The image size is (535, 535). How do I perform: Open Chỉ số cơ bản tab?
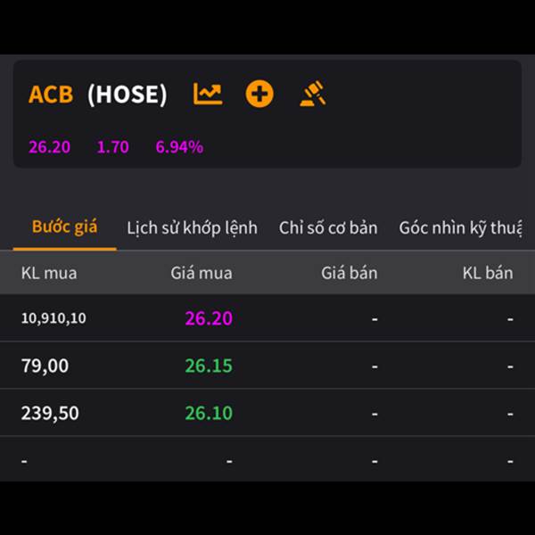328,228
